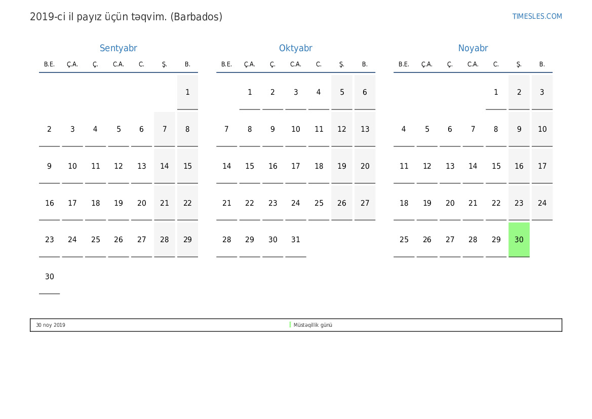Open the TIMESLES.COM link
592x419 pixels.
pos(537,16)
